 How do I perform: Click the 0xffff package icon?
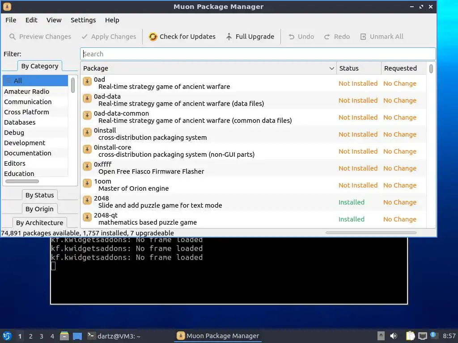click(x=87, y=166)
